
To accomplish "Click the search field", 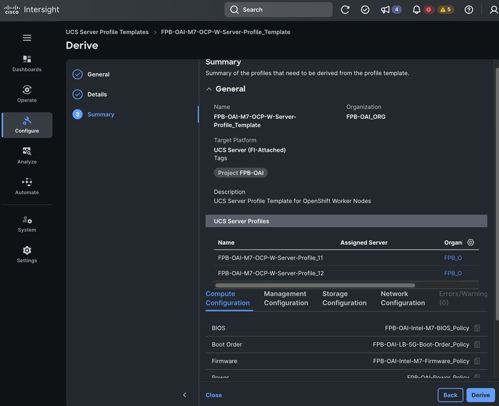I will point(279,10).
